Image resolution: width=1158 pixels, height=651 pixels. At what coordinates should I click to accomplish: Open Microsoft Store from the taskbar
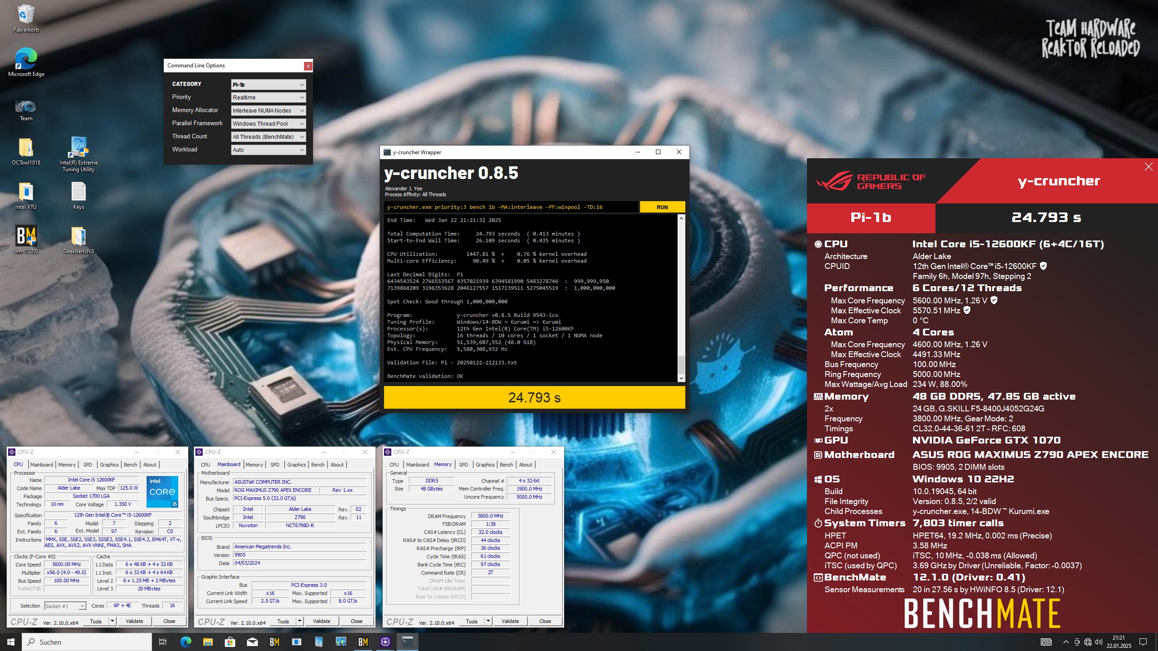(x=230, y=642)
